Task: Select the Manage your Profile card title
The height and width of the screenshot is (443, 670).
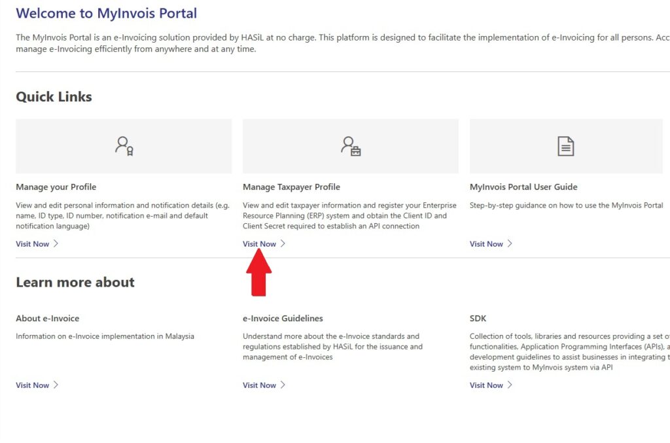Action: click(56, 187)
